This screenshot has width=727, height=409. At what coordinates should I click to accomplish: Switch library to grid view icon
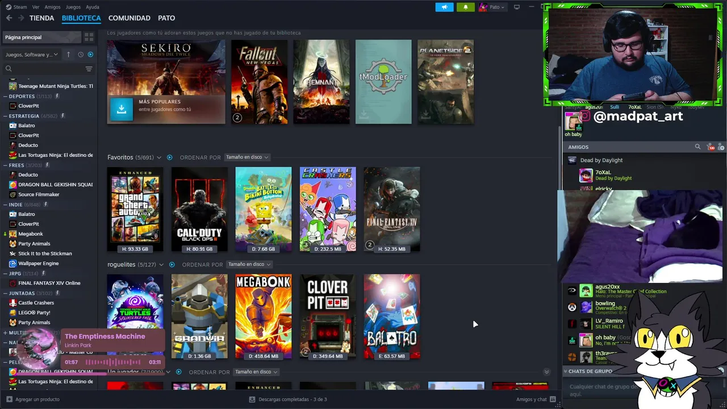89,37
